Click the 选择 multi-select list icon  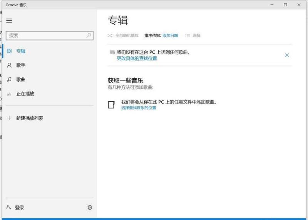(188, 35)
